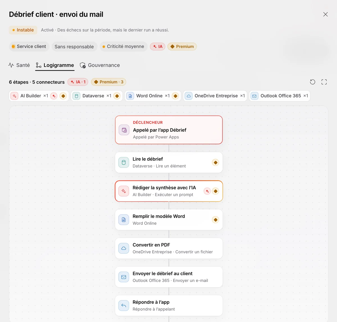Open the Répondre à l'app step
This screenshot has width=337, height=322.
[169, 305]
